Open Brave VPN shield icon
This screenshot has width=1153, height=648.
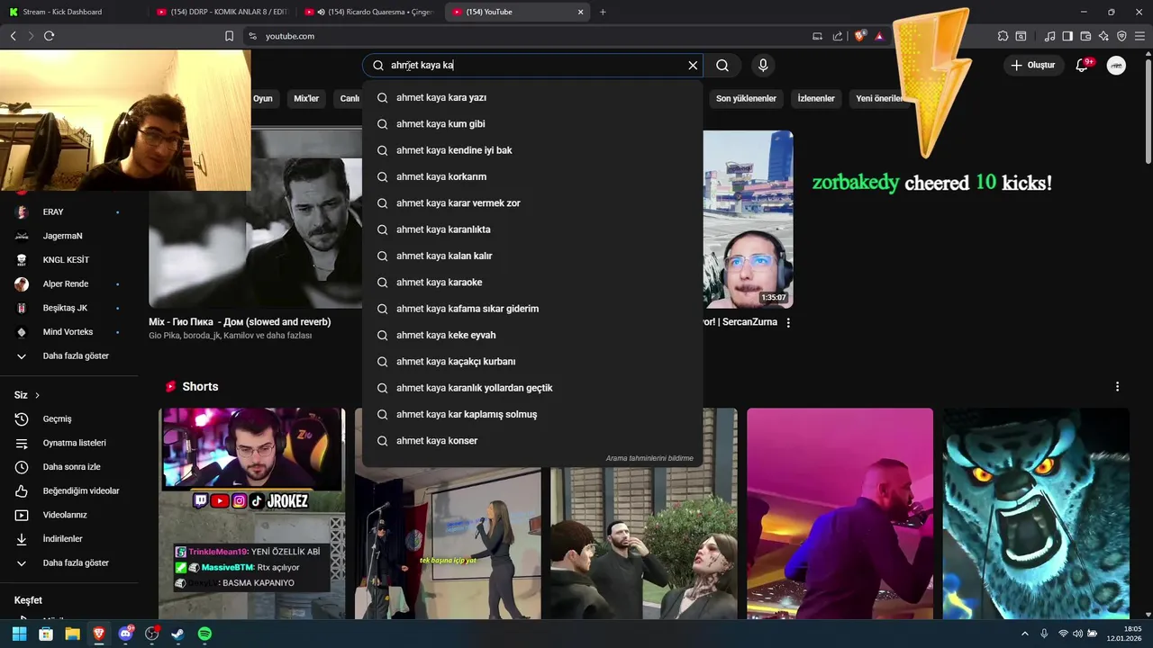pyautogui.click(x=1121, y=36)
